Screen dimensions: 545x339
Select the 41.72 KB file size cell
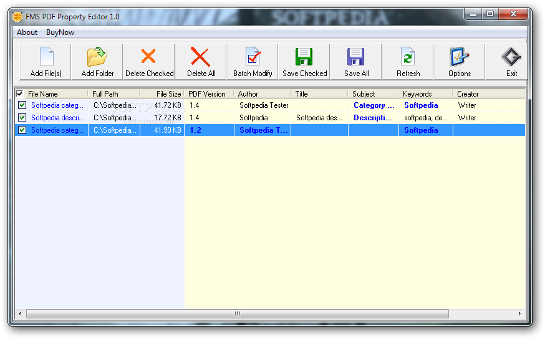point(168,105)
